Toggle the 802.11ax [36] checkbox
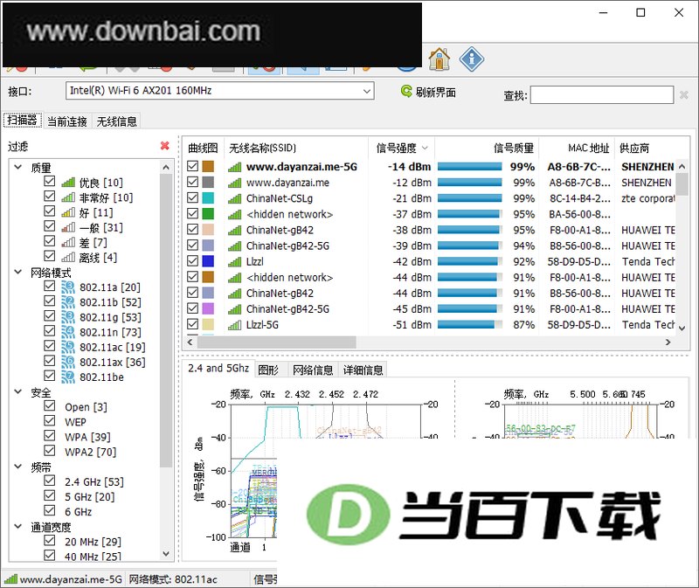 [50, 361]
